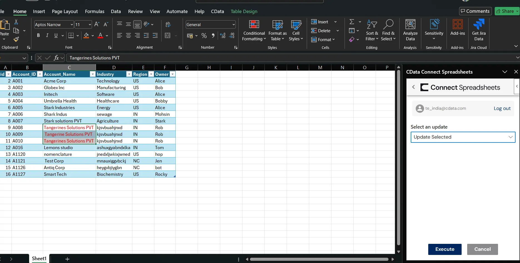Image resolution: width=520 pixels, height=263 pixels.
Task: Click the Format Painter brush icon
Action: click(x=16, y=39)
